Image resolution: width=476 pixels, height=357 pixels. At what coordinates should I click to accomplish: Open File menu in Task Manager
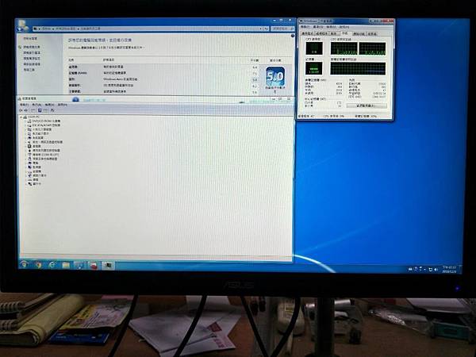coord(305,27)
